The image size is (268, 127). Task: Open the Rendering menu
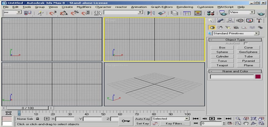pyautogui.click(x=185, y=7)
